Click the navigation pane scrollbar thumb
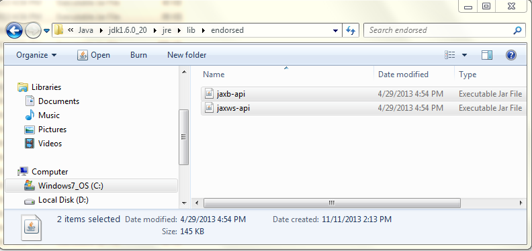 coord(183,137)
